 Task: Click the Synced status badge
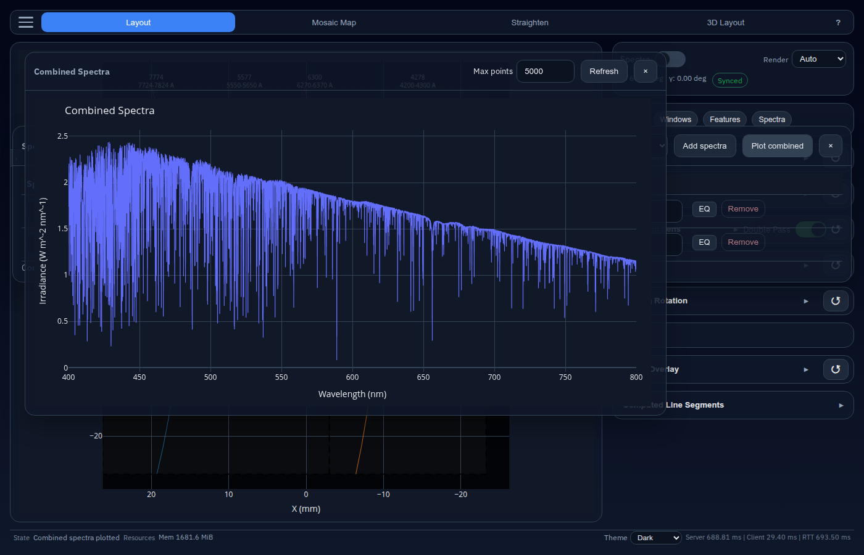[x=730, y=81]
